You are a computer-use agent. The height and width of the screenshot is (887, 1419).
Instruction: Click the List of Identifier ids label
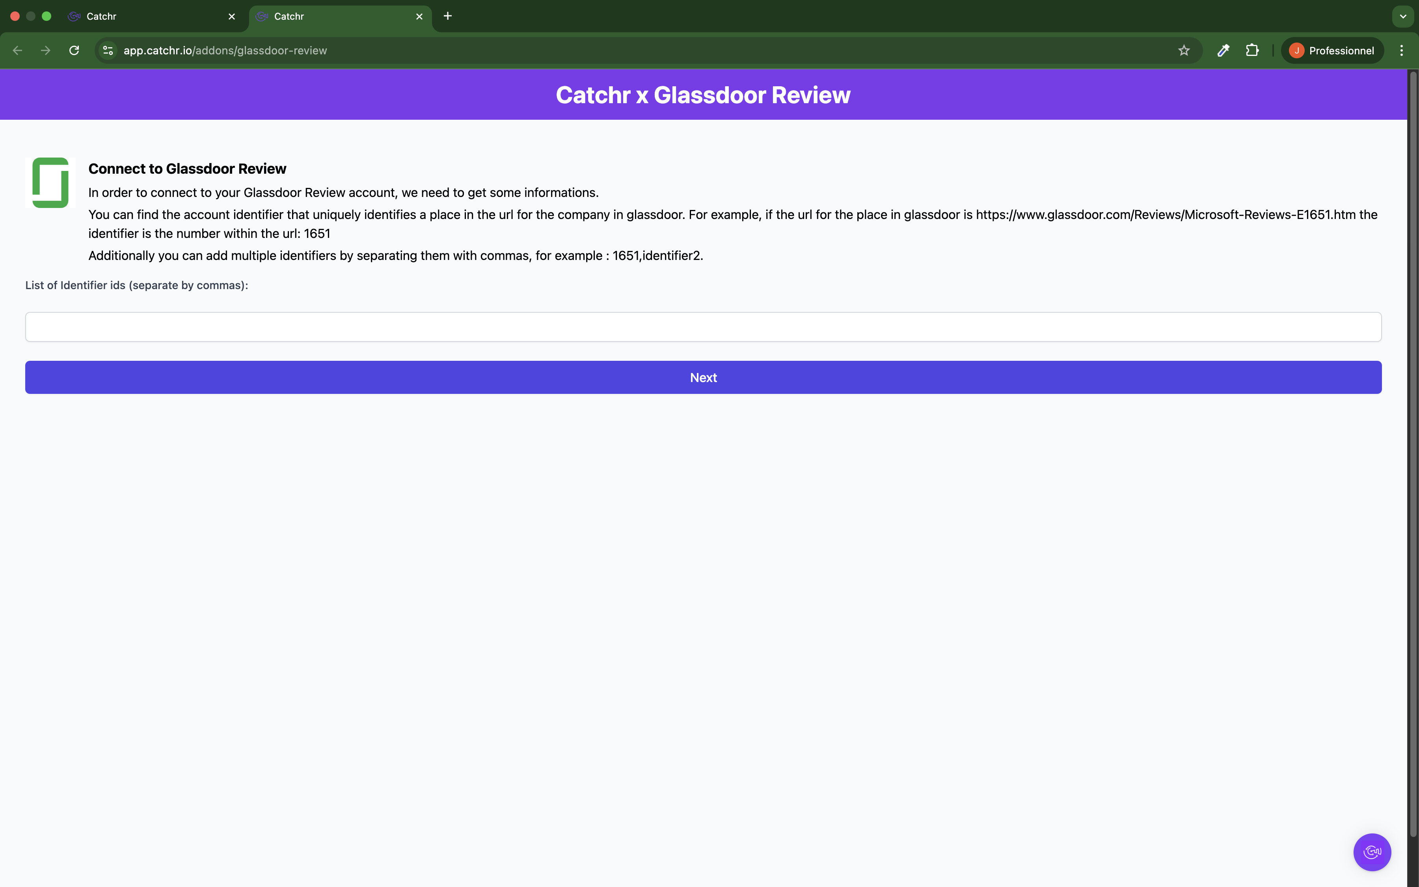pyautogui.click(x=137, y=285)
